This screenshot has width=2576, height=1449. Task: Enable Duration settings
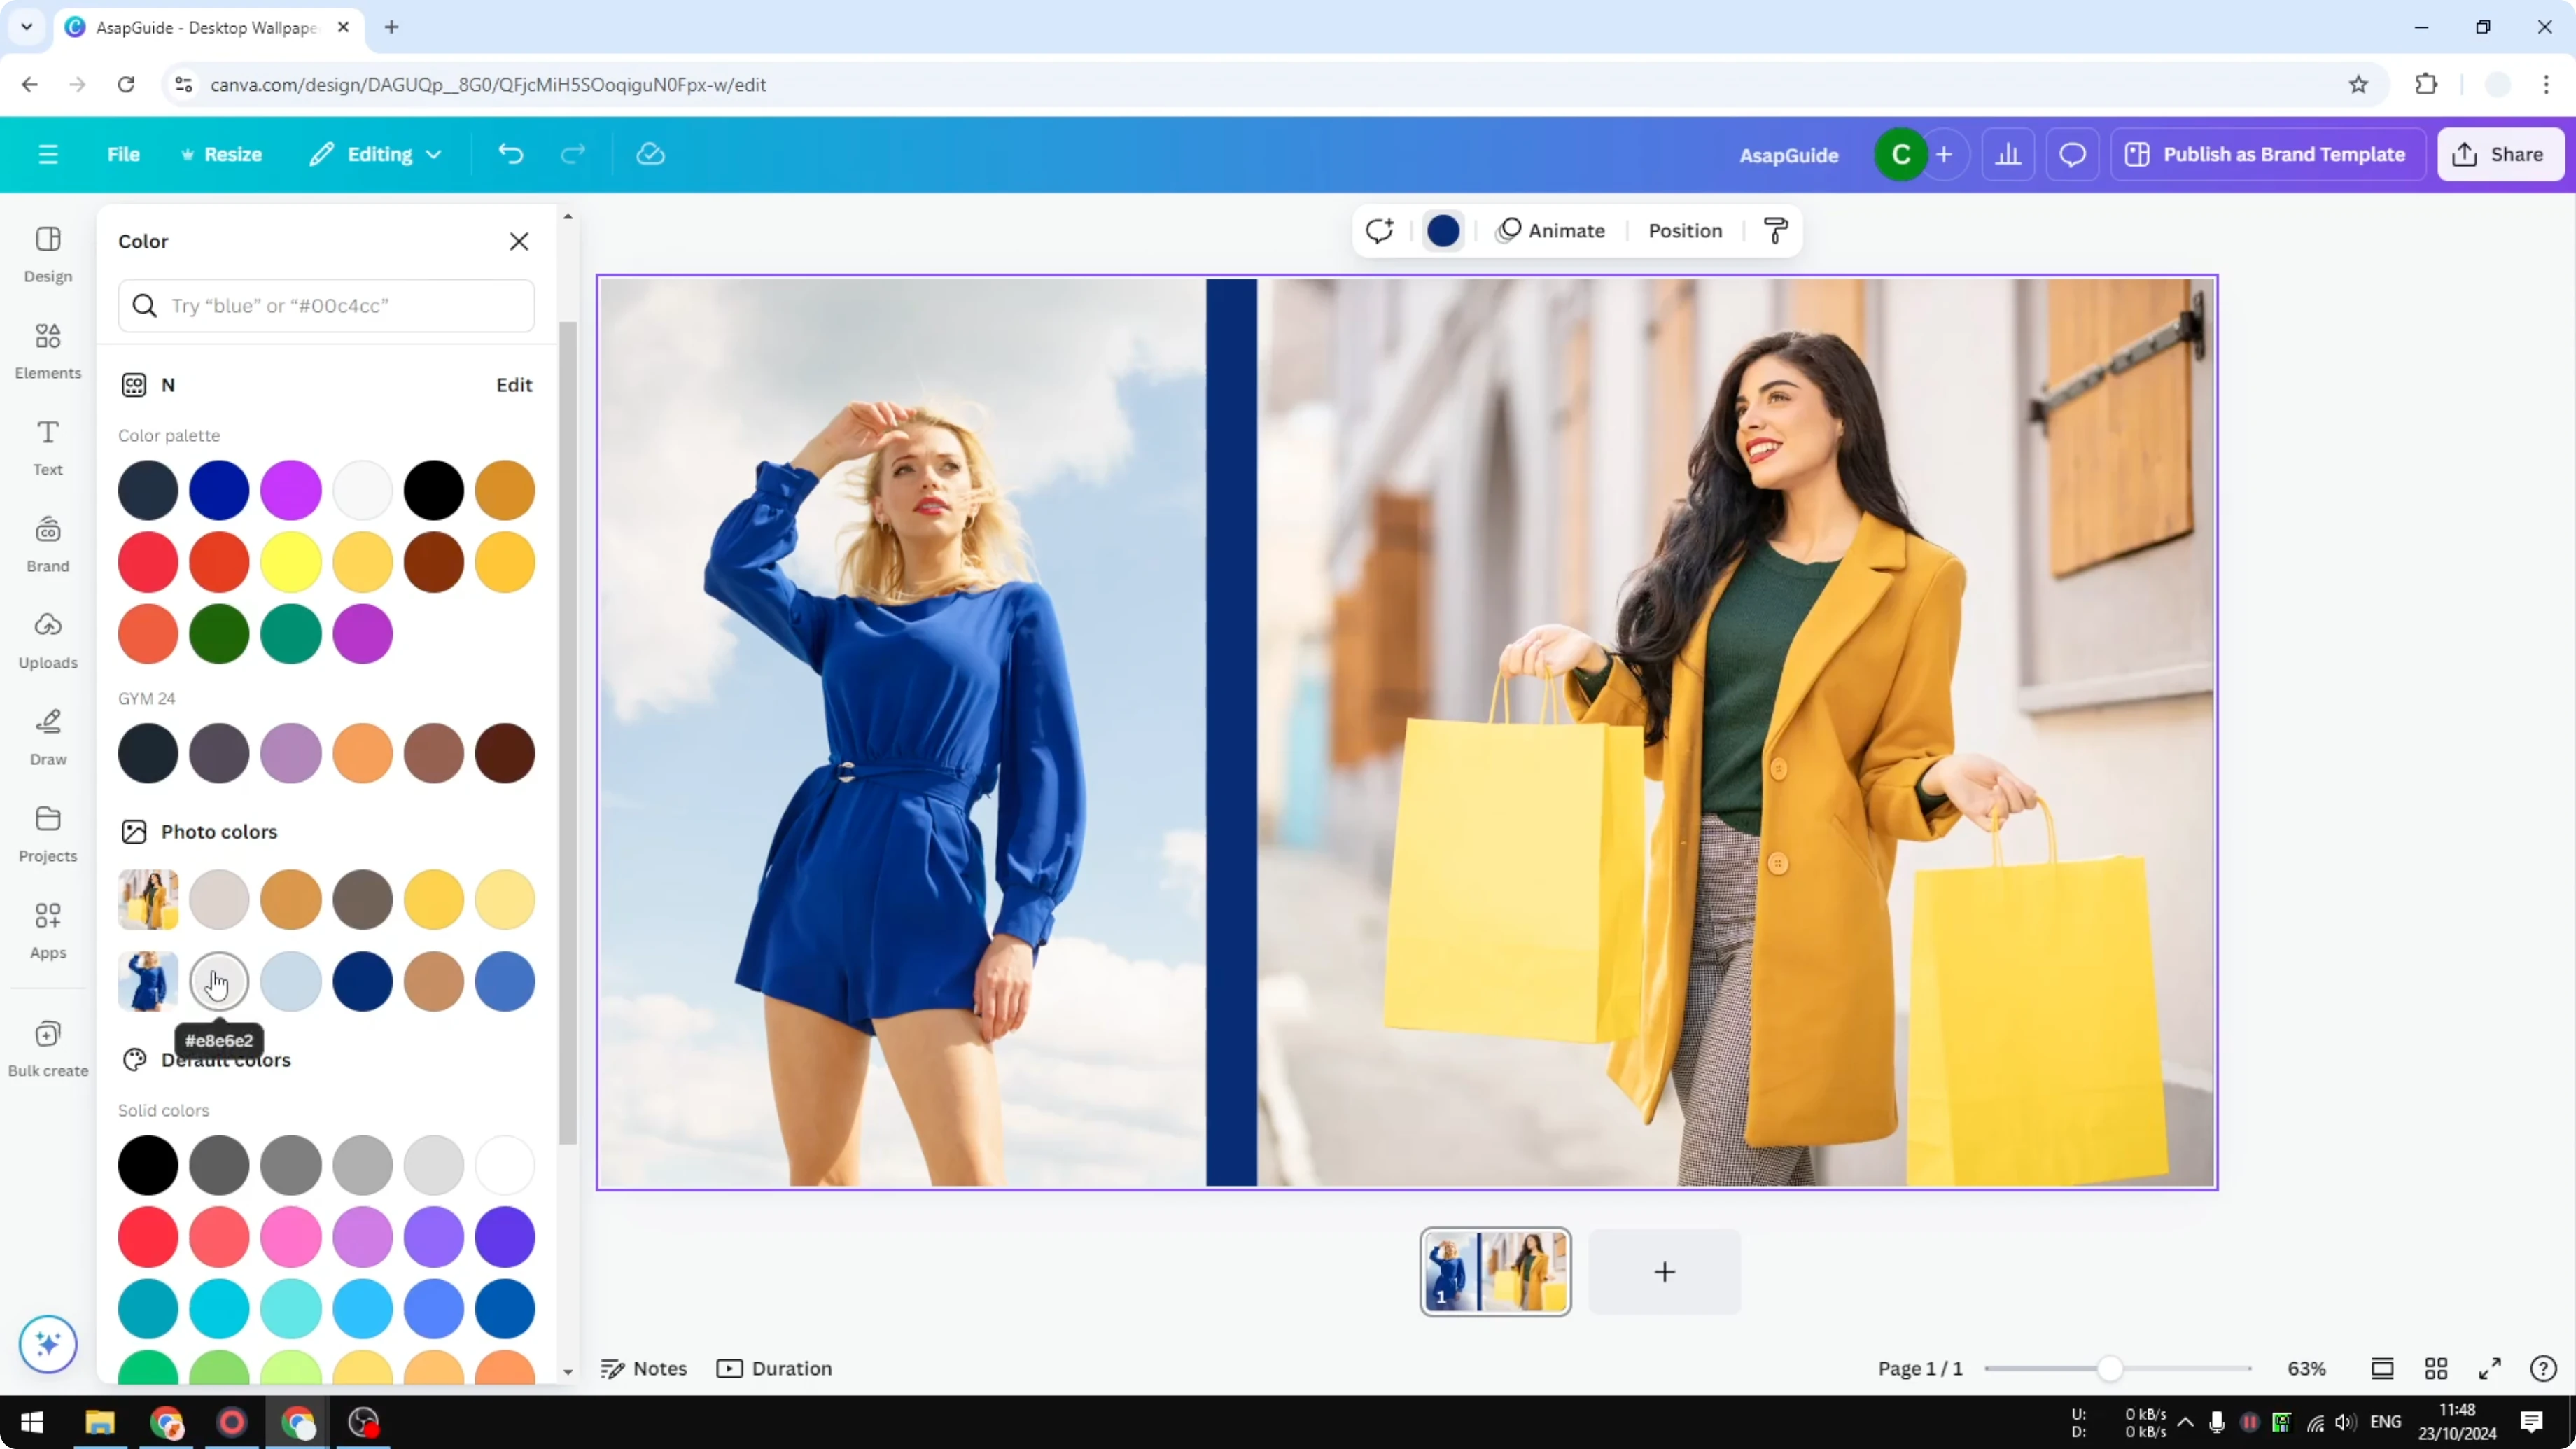pos(775,1368)
